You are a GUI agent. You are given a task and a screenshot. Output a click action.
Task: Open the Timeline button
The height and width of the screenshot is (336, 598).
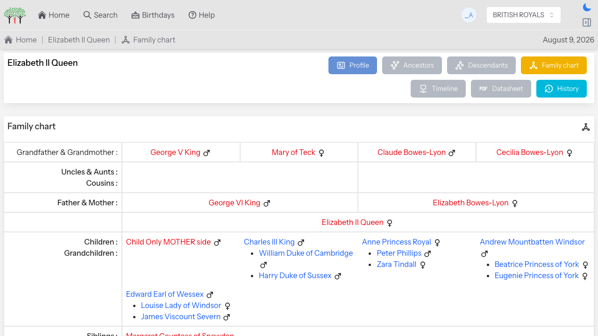pos(438,89)
